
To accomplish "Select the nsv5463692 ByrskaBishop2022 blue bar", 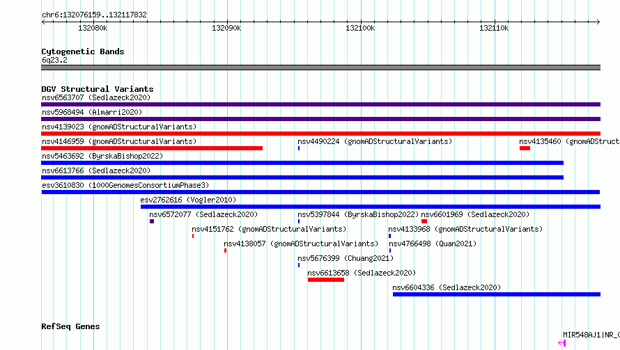I will pyautogui.click(x=302, y=163).
